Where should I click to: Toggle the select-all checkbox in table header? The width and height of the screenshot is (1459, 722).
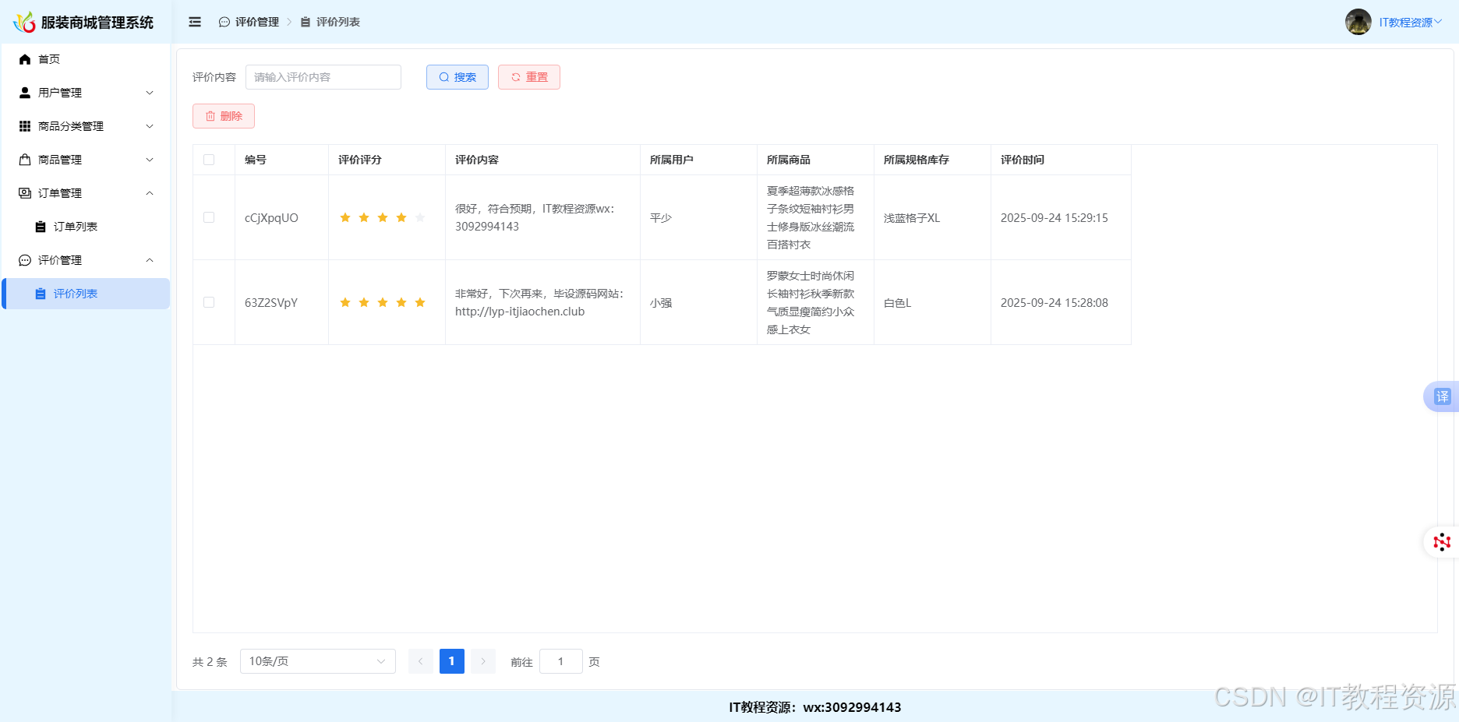pos(209,160)
